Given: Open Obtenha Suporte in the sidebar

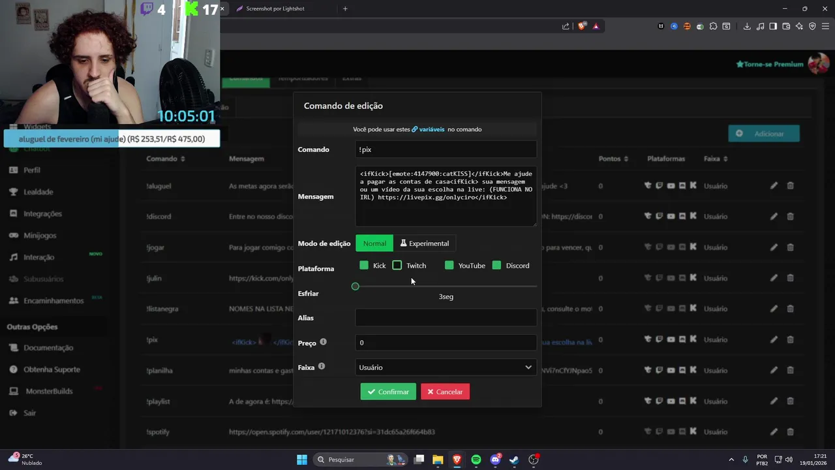Looking at the screenshot, I should click(52, 369).
